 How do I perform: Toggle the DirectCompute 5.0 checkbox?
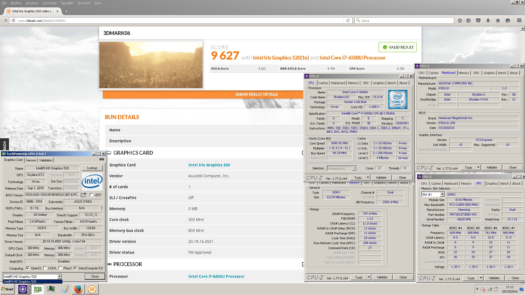point(75,268)
